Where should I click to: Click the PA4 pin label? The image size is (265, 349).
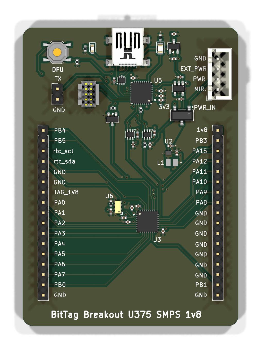(x=59, y=244)
